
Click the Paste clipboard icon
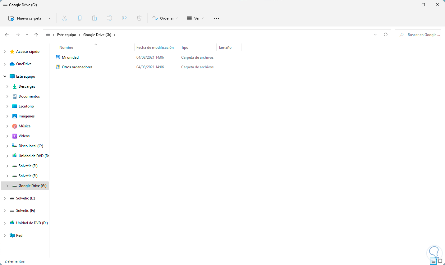pos(94,18)
